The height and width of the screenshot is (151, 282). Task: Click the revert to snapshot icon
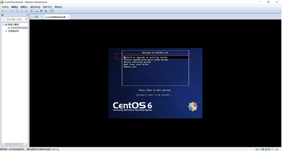22,11
